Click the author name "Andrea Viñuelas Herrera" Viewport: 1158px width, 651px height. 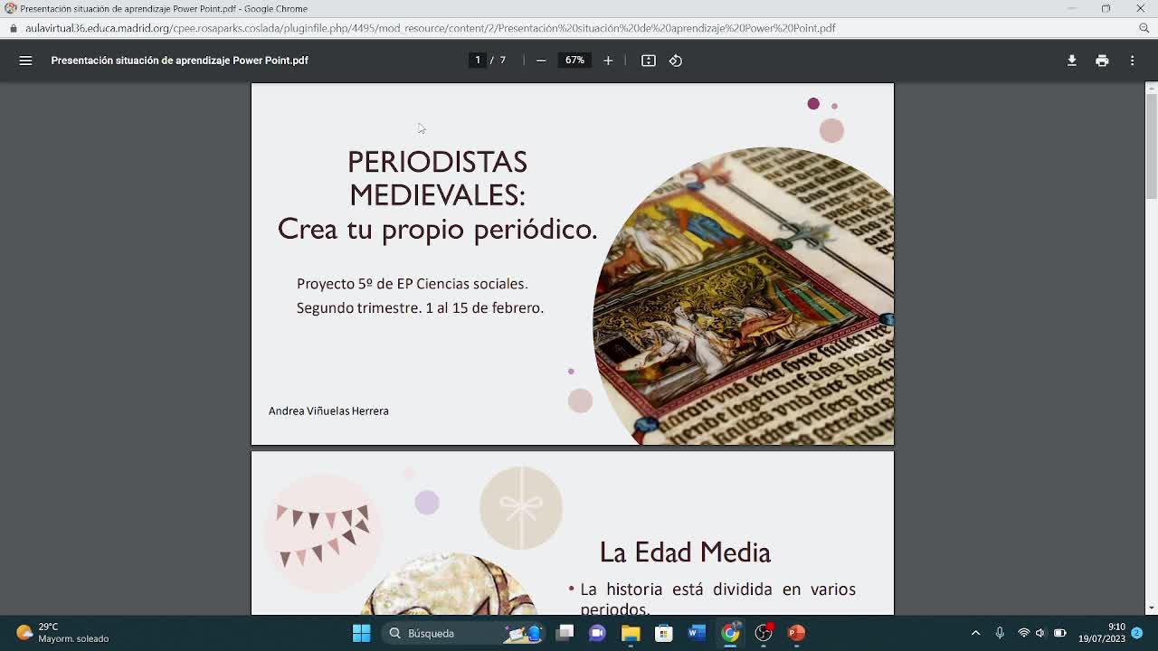point(328,411)
